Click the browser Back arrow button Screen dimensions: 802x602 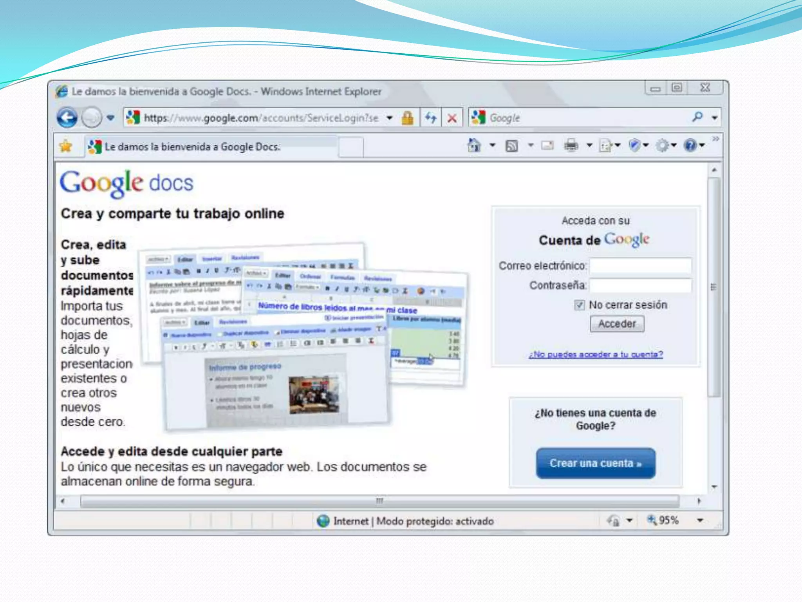click(67, 117)
